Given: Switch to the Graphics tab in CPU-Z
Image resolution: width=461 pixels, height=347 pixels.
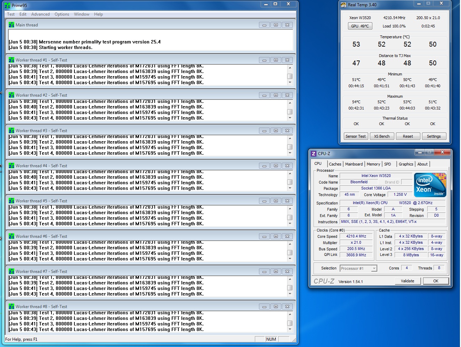Looking at the screenshot, I should point(406,164).
